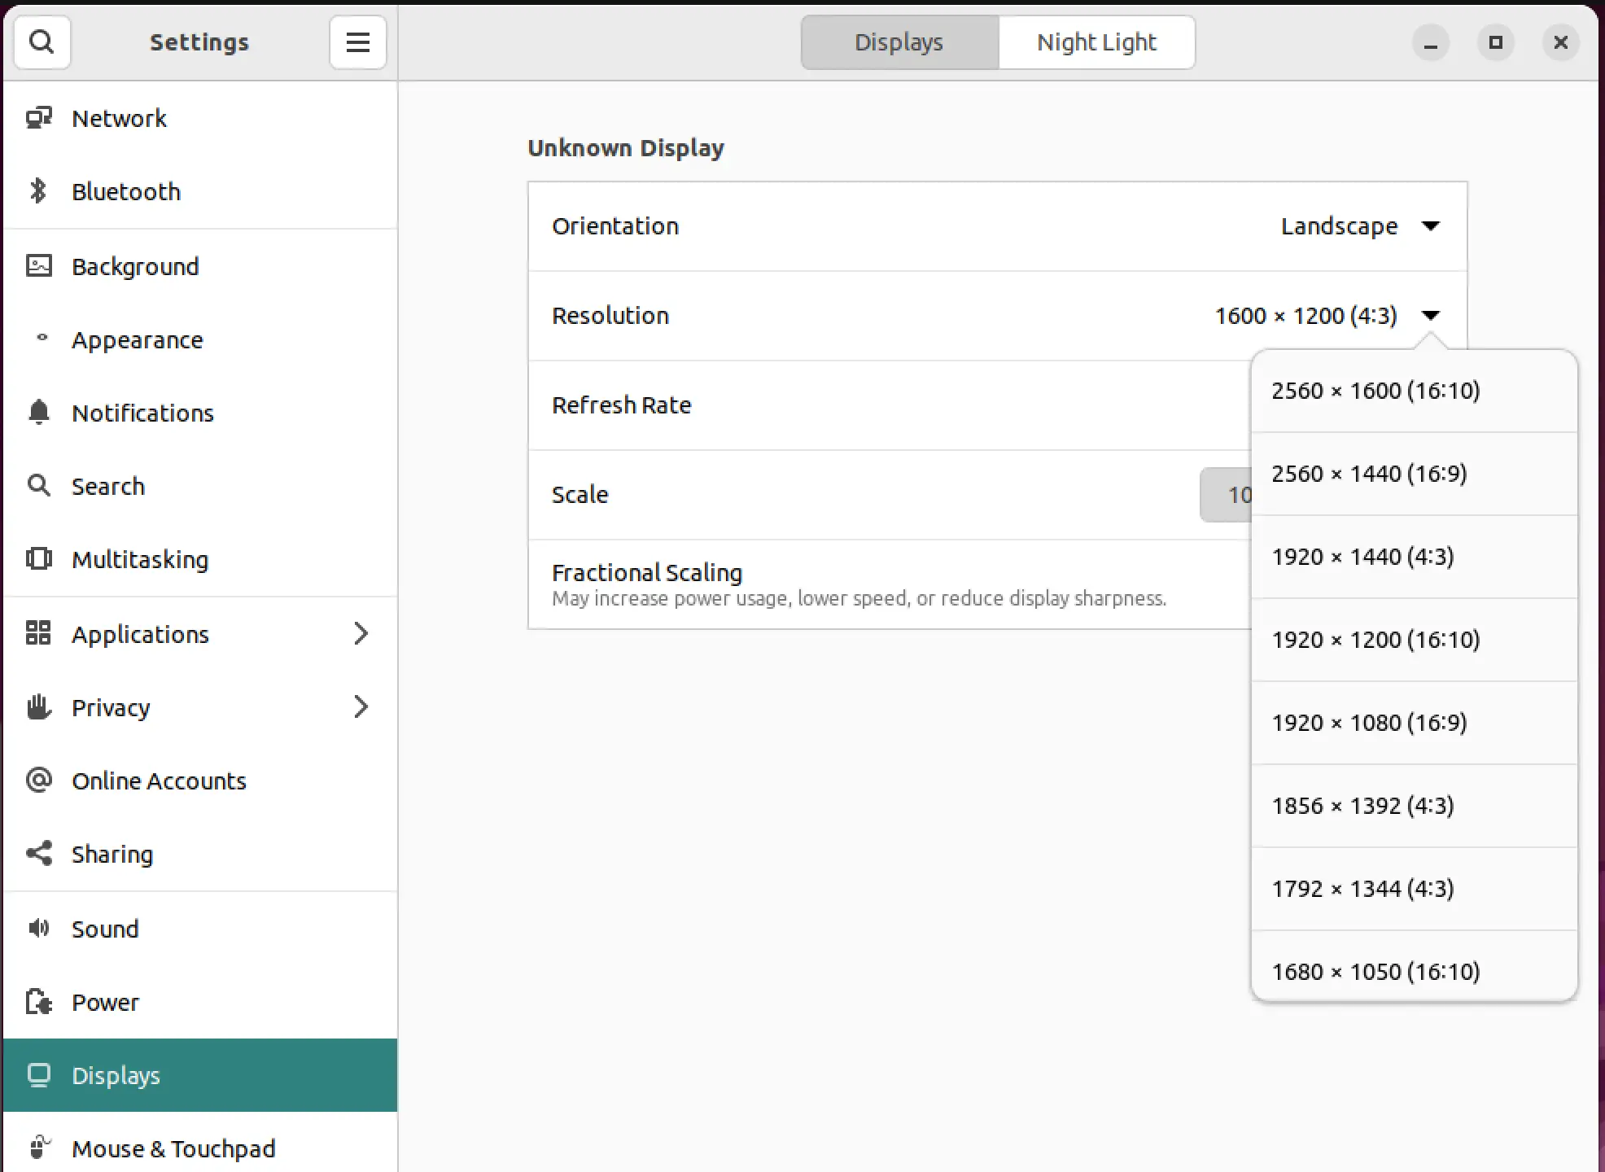
Task: Go to Sharing settings label
Action: click(112, 855)
